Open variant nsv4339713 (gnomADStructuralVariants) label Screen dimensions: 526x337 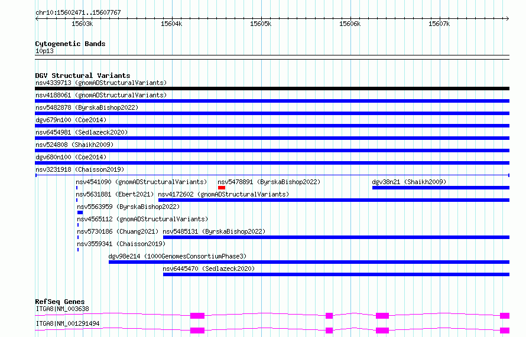click(101, 83)
